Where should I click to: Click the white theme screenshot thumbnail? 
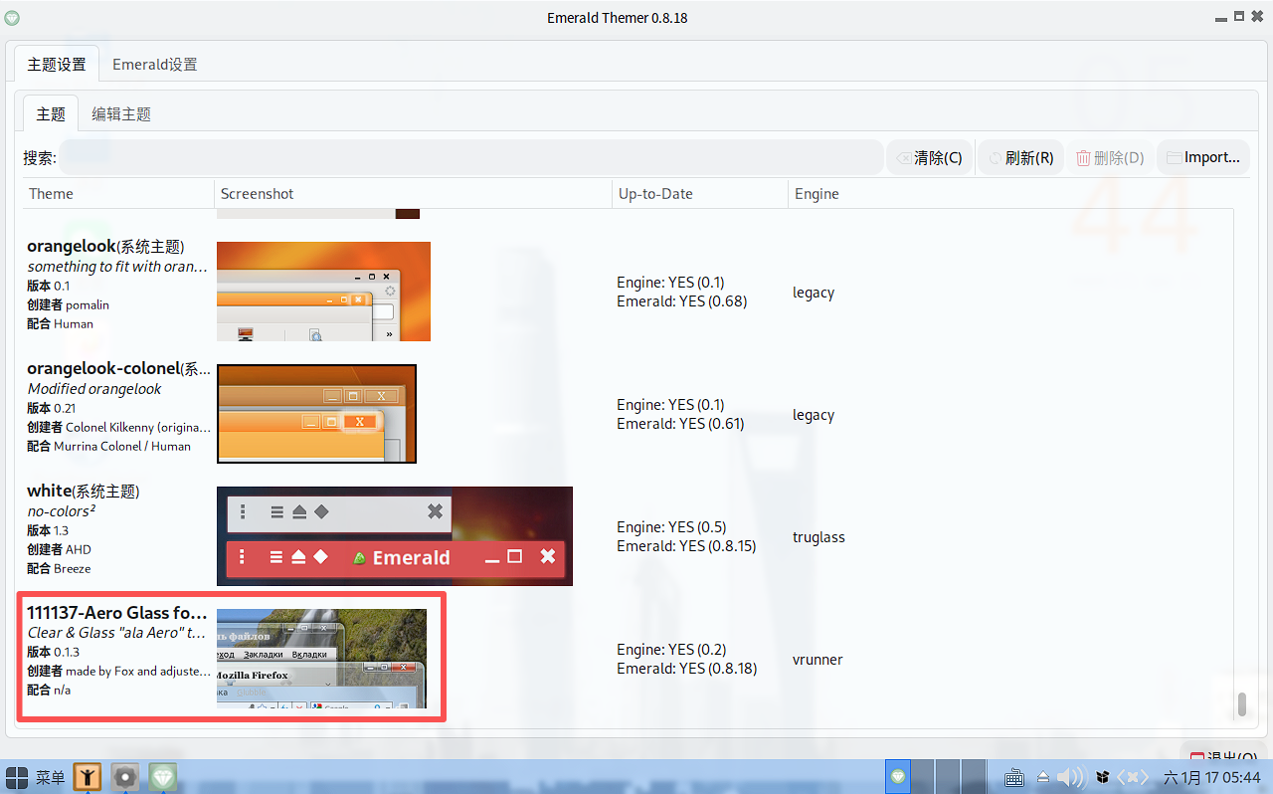[395, 536]
